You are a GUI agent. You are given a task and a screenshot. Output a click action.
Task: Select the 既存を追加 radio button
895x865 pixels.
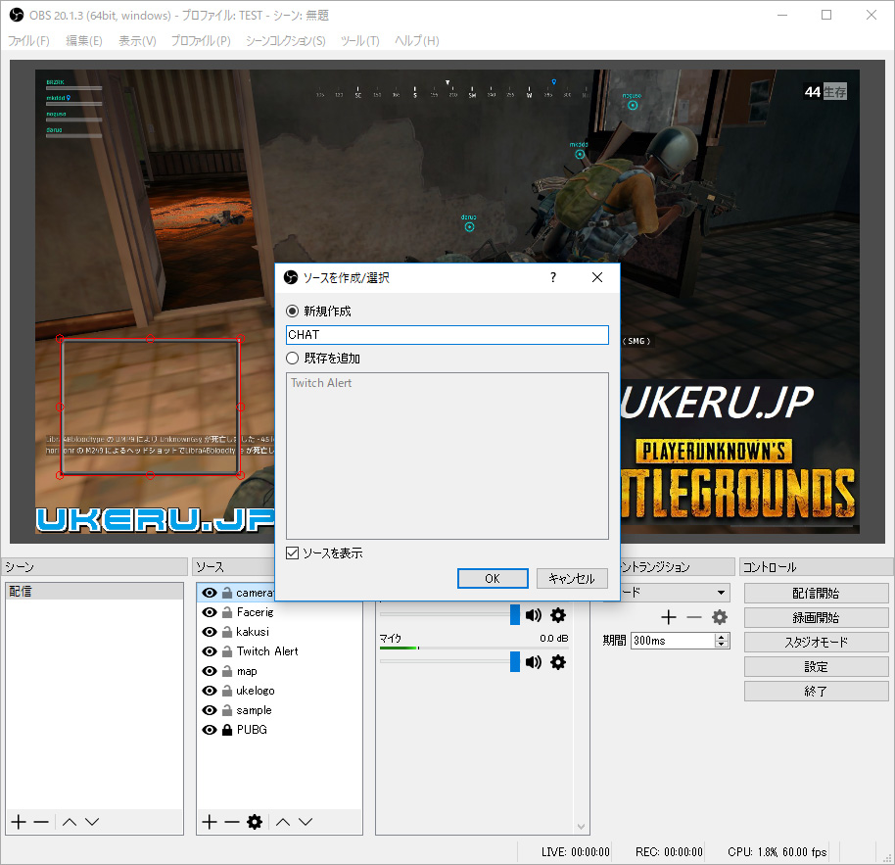pos(292,359)
